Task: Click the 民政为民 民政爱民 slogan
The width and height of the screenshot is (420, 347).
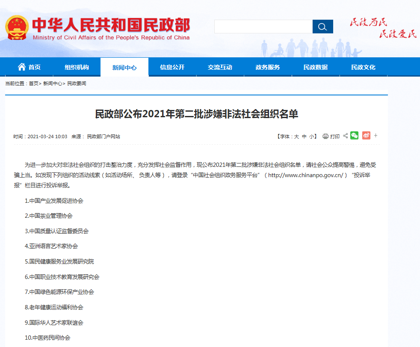Action: pos(383,28)
